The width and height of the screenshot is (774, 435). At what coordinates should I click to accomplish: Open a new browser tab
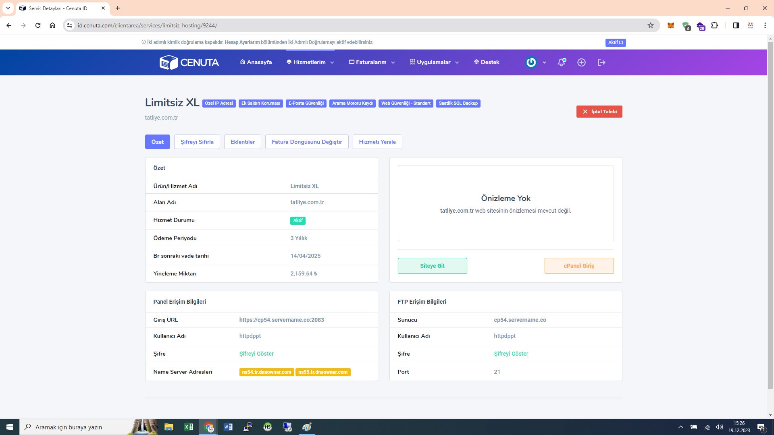pyautogui.click(x=118, y=8)
